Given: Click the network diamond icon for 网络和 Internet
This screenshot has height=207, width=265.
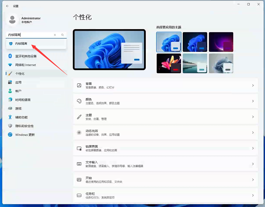Looking at the screenshot, I should [10, 65].
